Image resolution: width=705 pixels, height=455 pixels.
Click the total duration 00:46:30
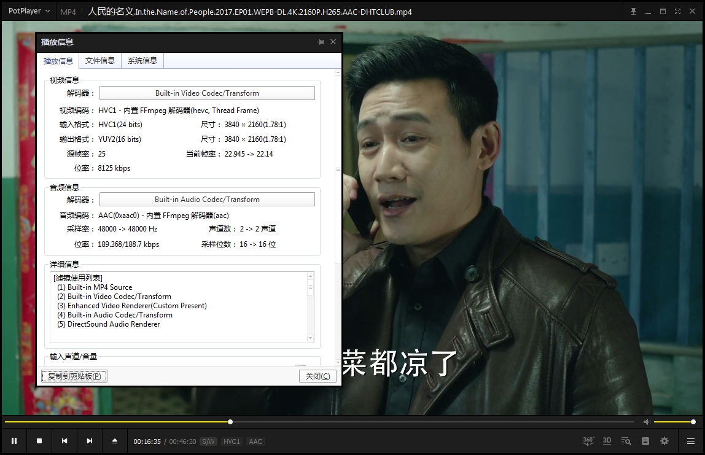[x=182, y=441]
